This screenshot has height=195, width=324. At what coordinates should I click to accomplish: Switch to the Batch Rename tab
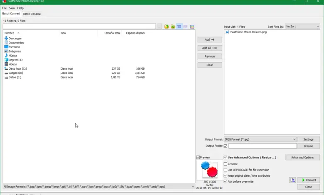[x=32, y=14]
